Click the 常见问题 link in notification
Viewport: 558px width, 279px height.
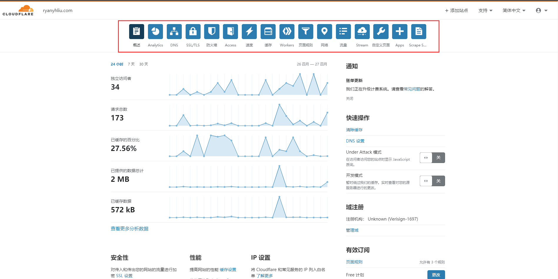click(x=412, y=89)
